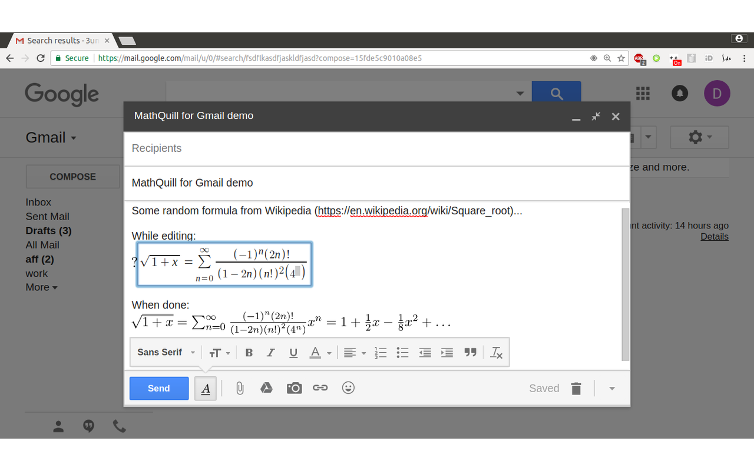Screen dimensions: 754x471
Task: Open more compose options arrow
Action: pos(612,389)
